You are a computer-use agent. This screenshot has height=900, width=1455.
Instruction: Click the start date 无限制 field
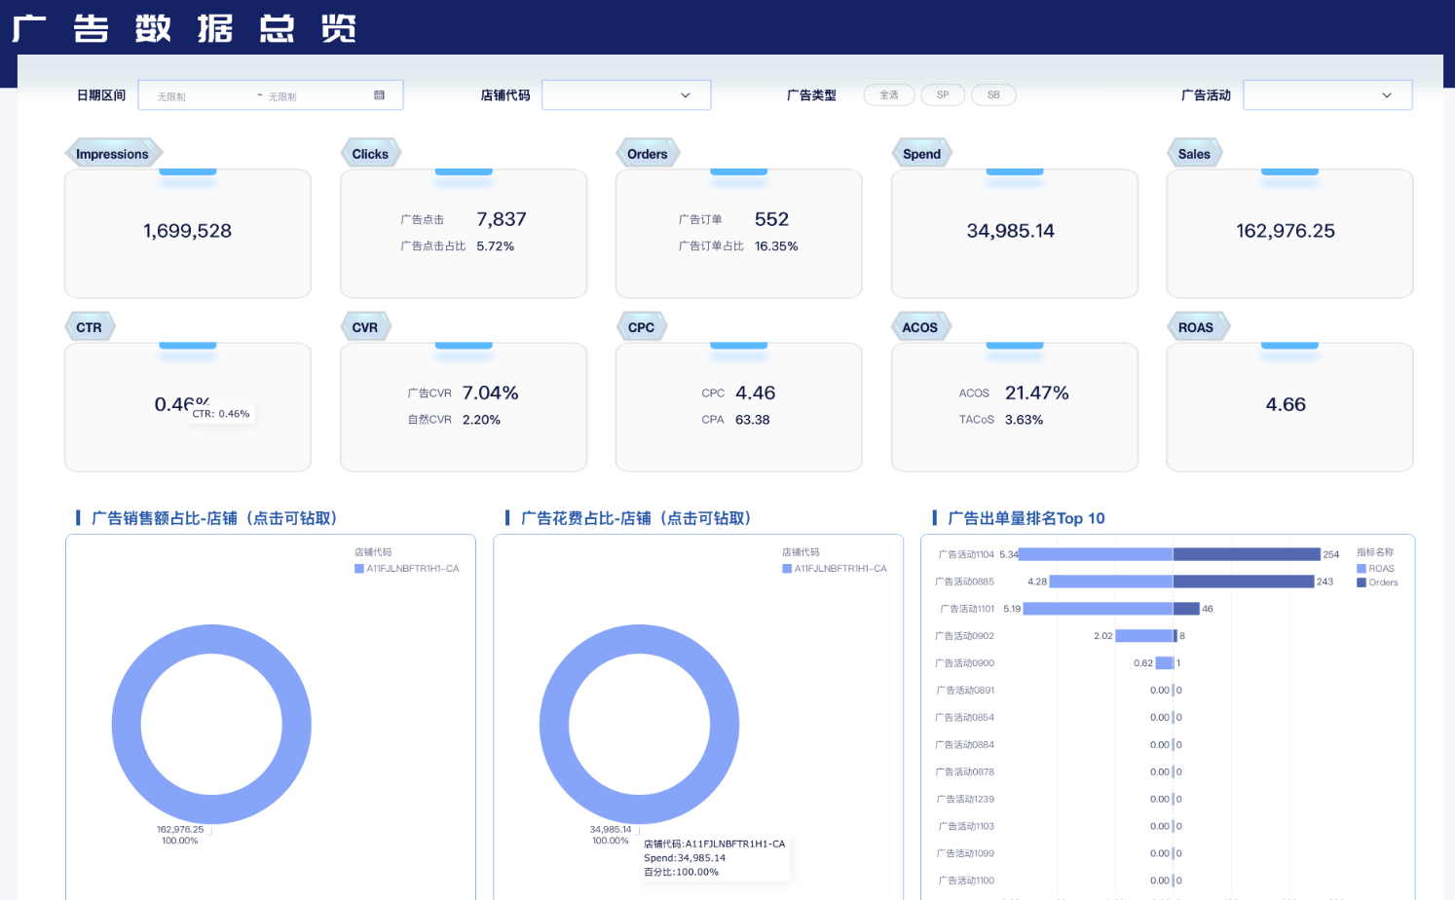pos(195,95)
